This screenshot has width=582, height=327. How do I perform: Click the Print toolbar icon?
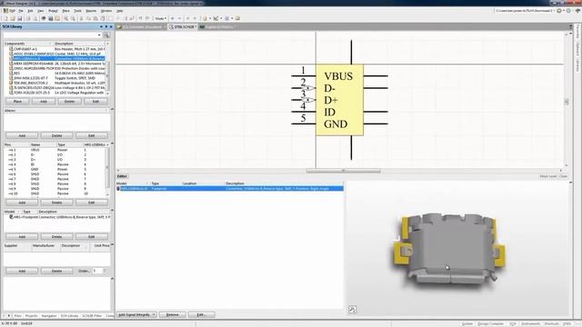[28, 18]
